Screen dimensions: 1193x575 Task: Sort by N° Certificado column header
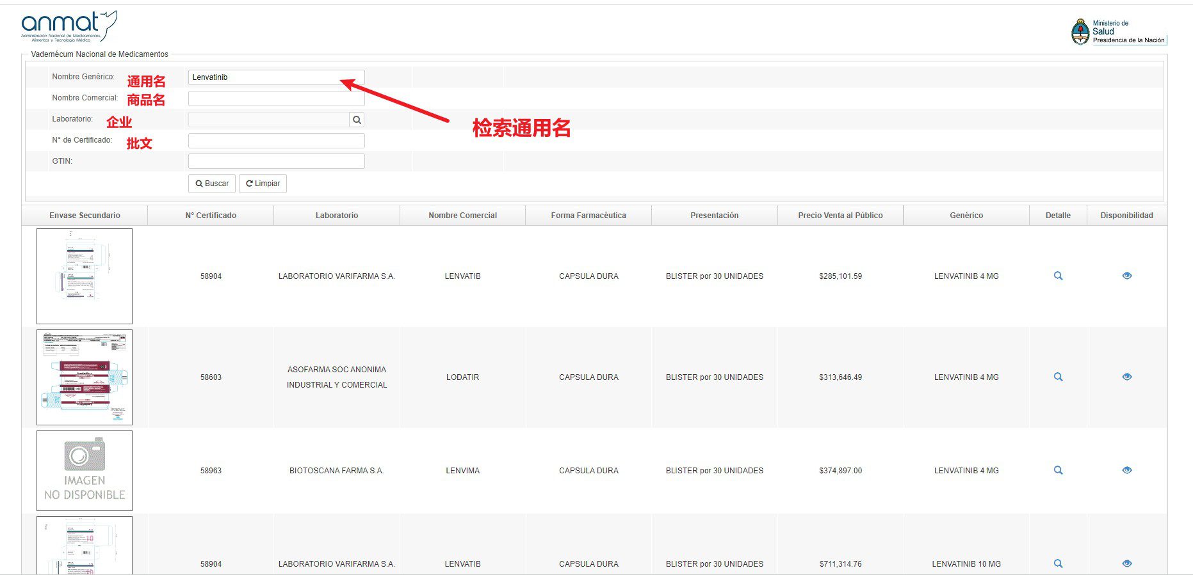tap(211, 216)
